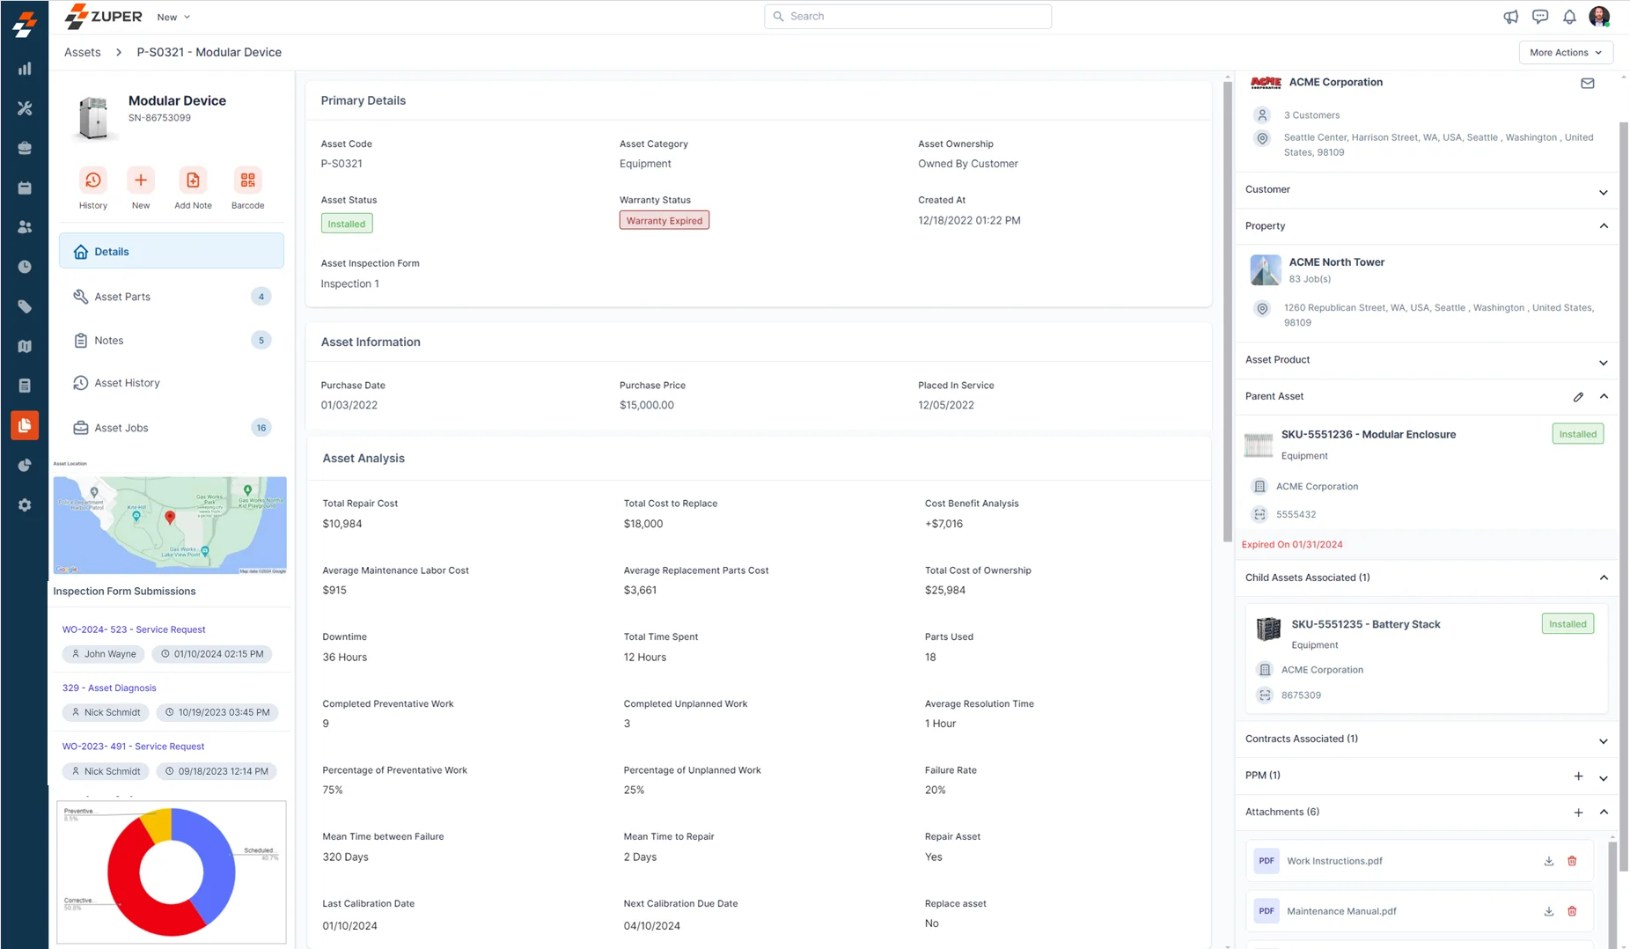Click the notifications bell icon

(1569, 17)
